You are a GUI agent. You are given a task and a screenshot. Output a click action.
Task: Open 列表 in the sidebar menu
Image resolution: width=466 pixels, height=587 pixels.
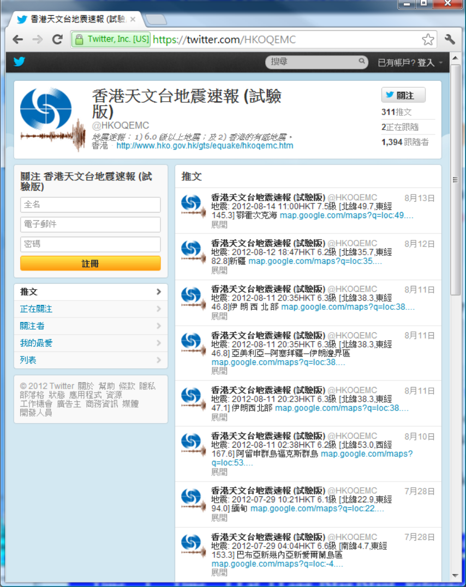[x=91, y=360]
